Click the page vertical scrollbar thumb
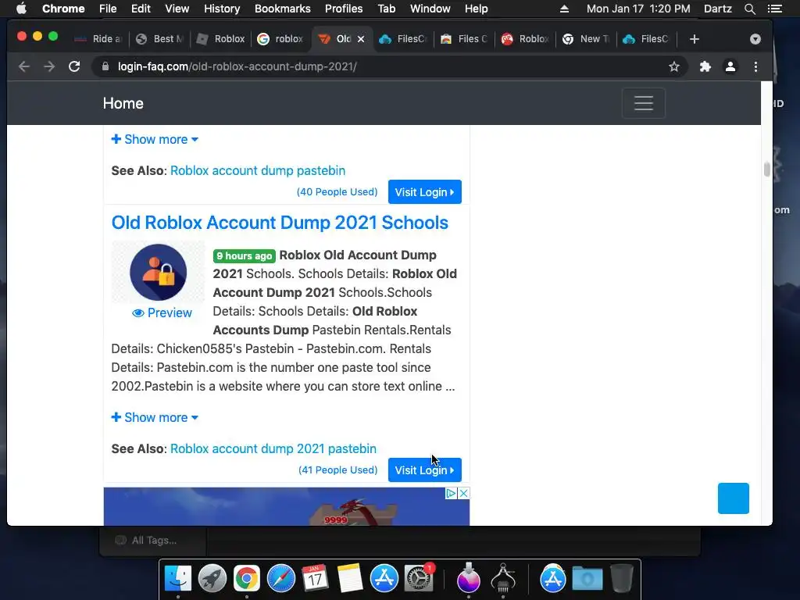The width and height of the screenshot is (800, 600). (766, 169)
